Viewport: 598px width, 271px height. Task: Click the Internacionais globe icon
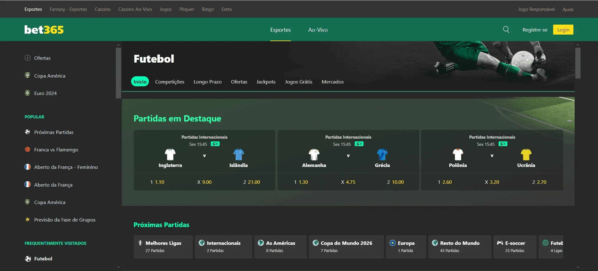point(202,243)
